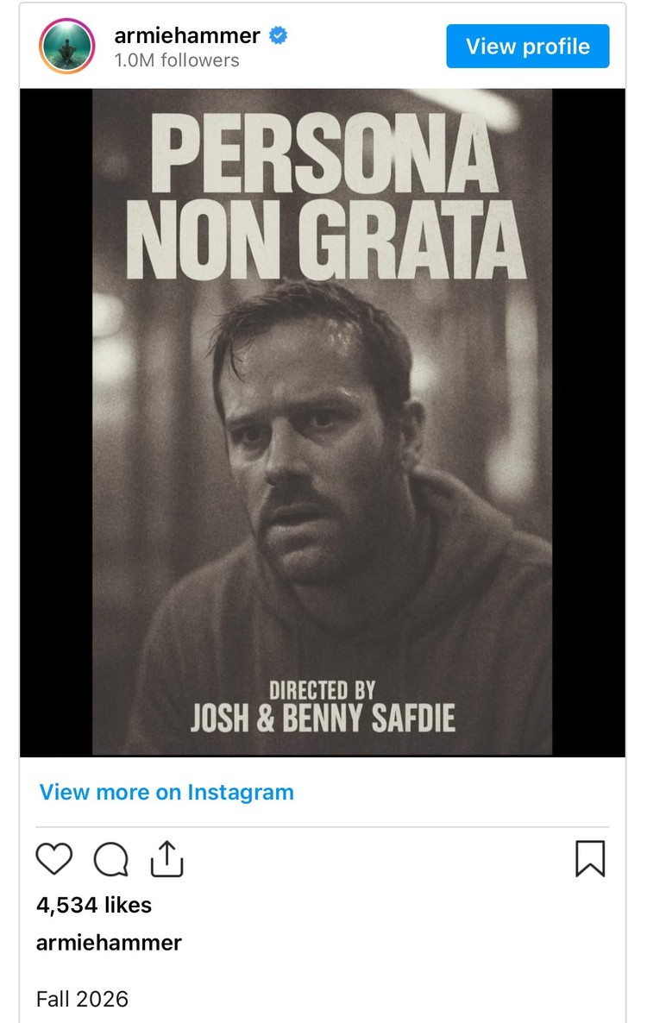Screen dimensions: 647x1023
Task: Click the Fall 2026 caption text
Action: (82, 998)
